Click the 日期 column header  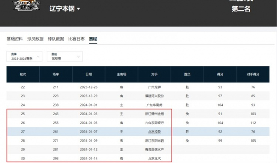[89, 74]
